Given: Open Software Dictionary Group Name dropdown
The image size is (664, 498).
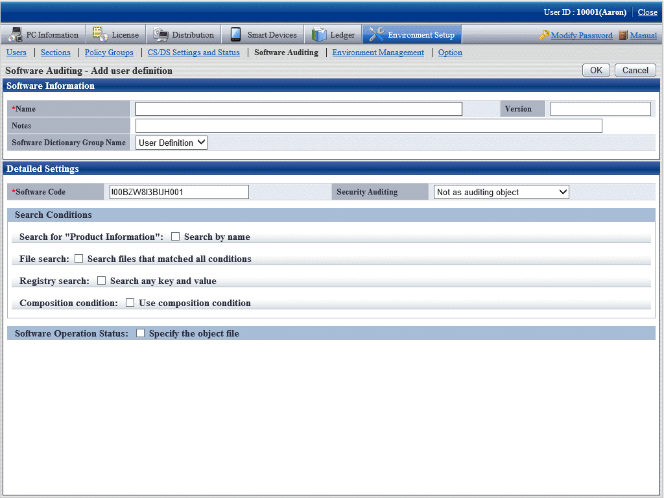Looking at the screenshot, I should tap(171, 143).
